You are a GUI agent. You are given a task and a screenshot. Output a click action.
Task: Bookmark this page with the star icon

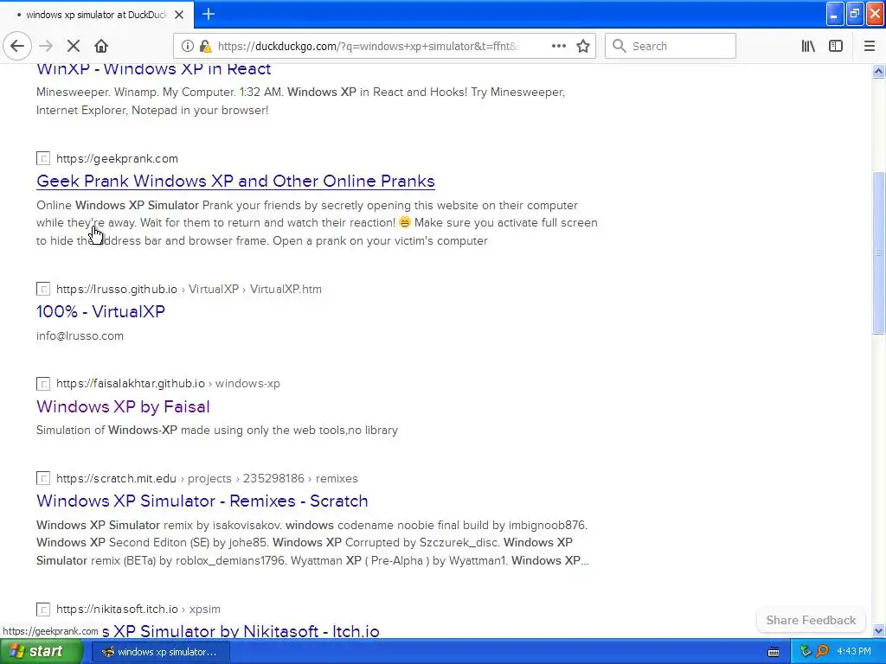[583, 47]
